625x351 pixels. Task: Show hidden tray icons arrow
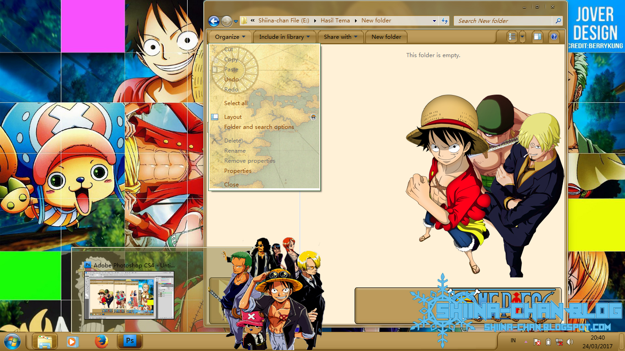pos(526,341)
